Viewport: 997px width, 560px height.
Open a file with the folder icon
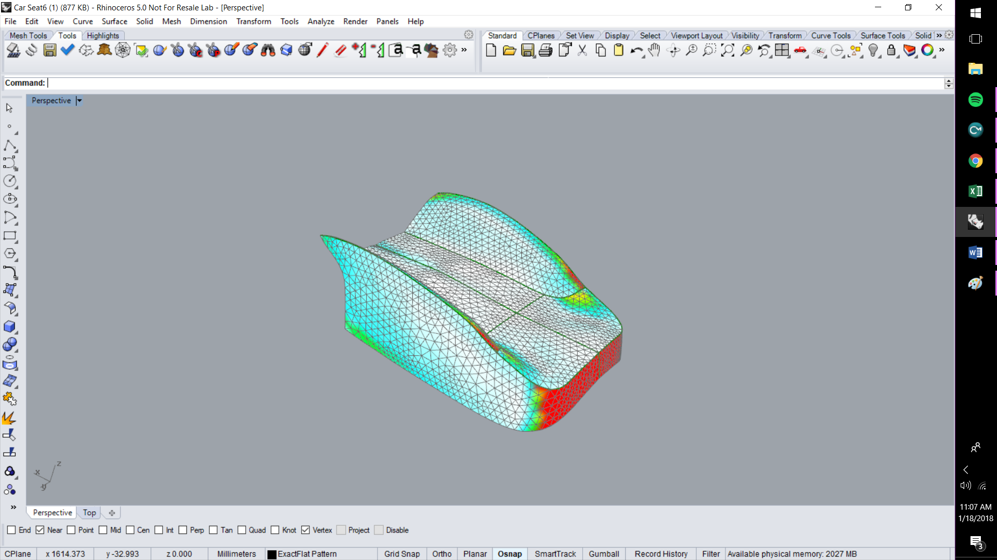click(509, 50)
